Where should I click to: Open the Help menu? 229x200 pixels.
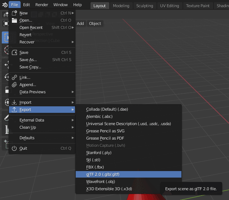(x=78, y=5)
